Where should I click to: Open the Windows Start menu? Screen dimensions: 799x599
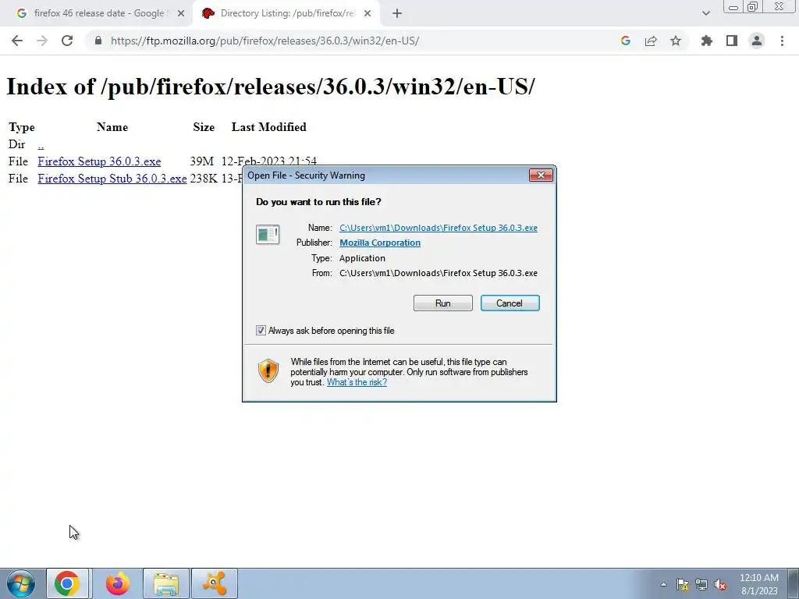(21, 583)
